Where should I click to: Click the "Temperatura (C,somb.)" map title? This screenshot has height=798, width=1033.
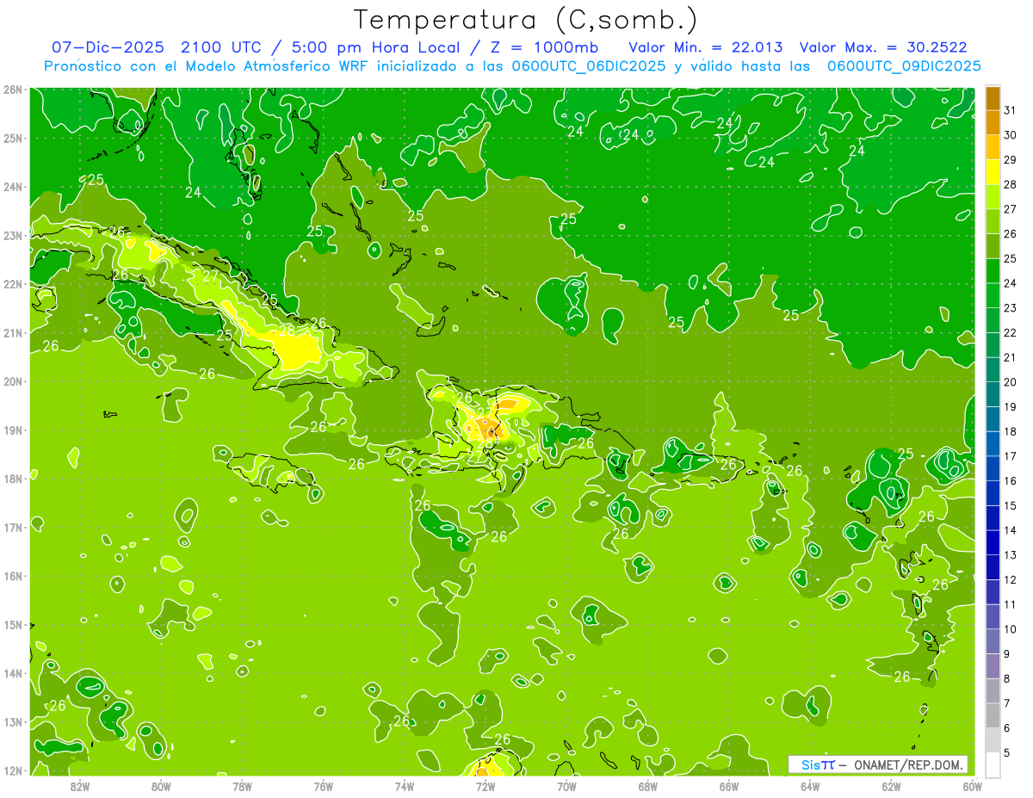click(x=526, y=20)
